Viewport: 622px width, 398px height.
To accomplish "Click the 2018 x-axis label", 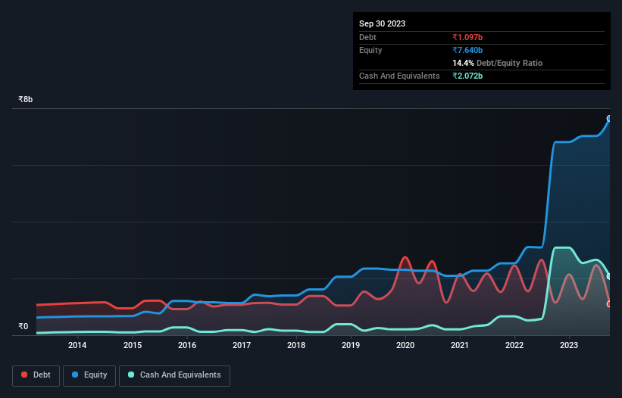I will pos(296,345).
